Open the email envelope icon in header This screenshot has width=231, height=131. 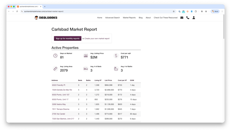coord(182,18)
